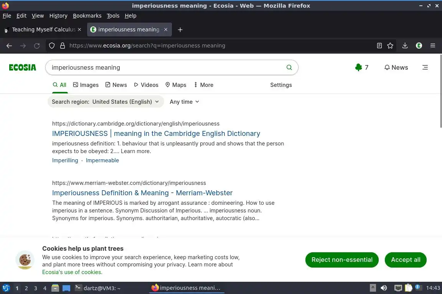Click network icon in system tray
The height and width of the screenshot is (294, 442).
coord(398,288)
